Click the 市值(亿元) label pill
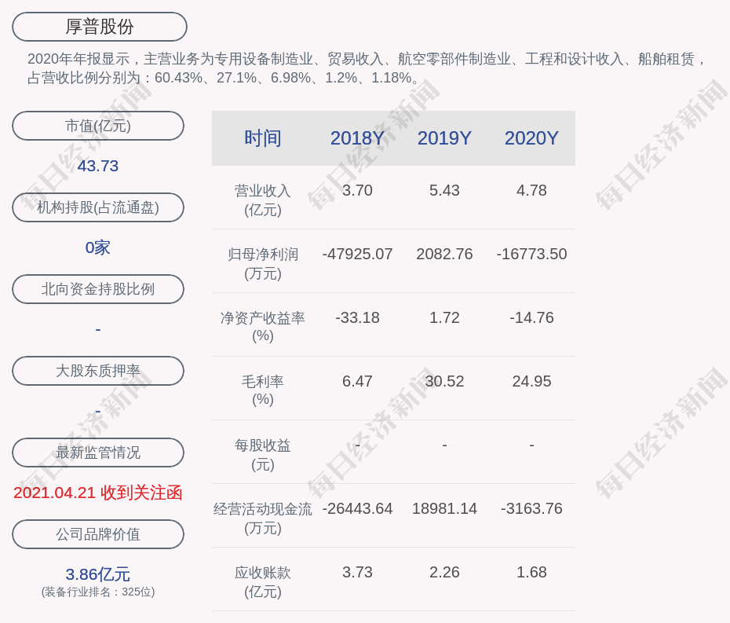Image resolution: width=730 pixels, height=623 pixels. pos(98,126)
